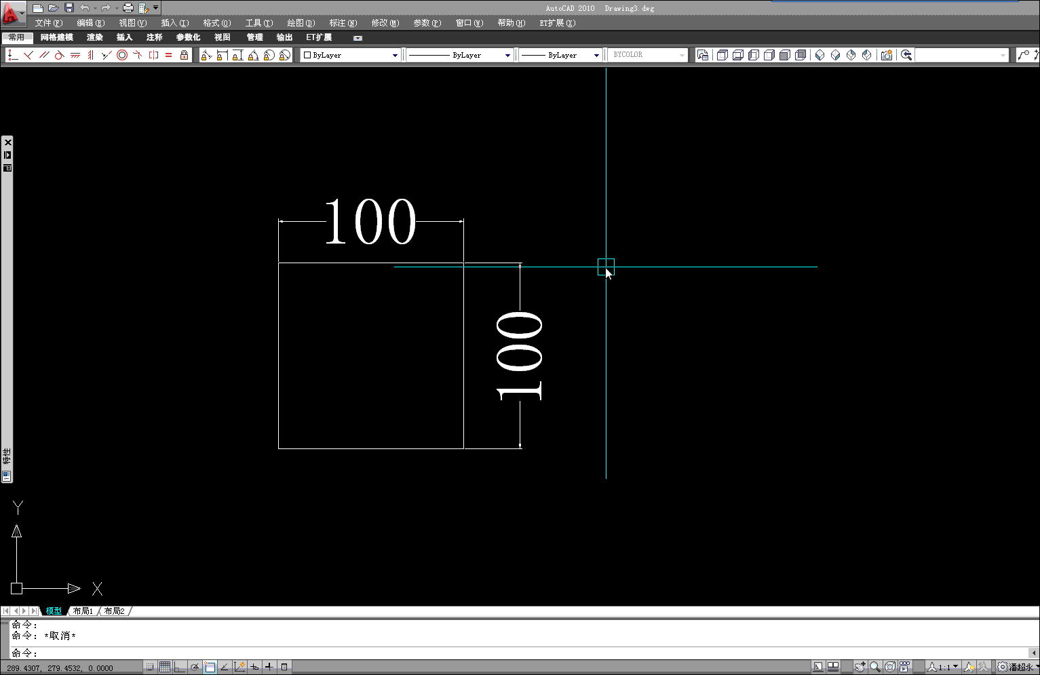Open the 格式(O) menu

217,23
